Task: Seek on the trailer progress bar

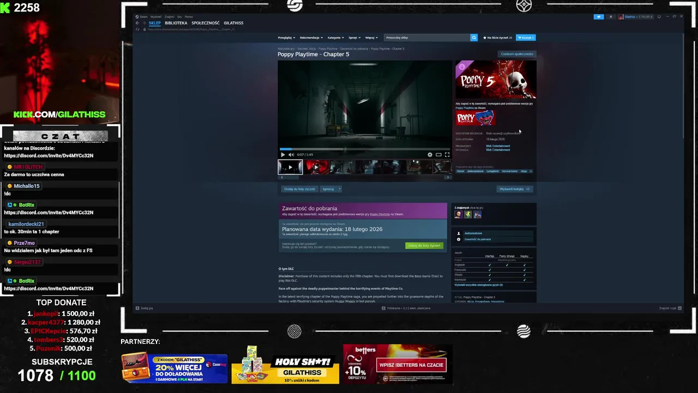Action: point(365,149)
